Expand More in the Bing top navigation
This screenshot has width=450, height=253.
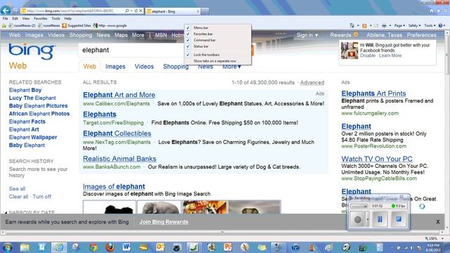[x=138, y=35]
